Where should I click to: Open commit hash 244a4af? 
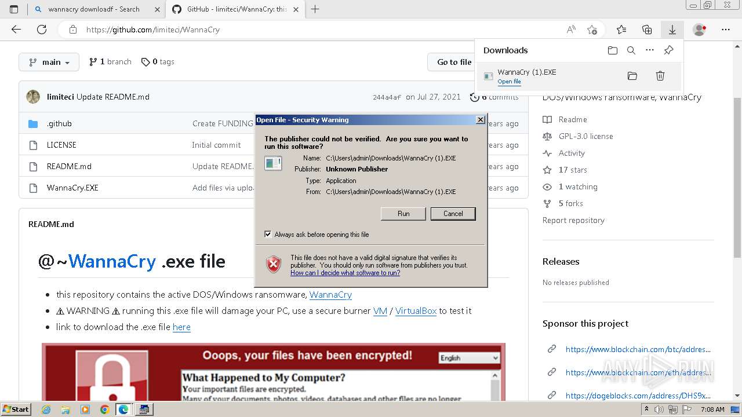[x=387, y=97]
